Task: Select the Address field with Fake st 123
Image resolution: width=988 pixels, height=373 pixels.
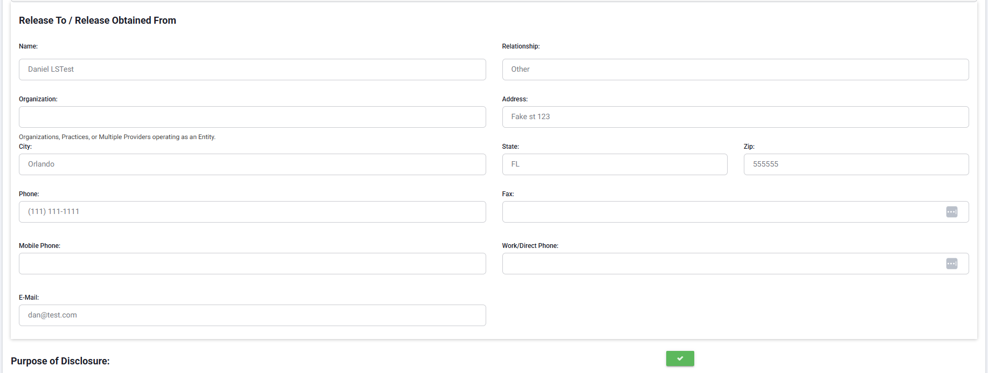Action: pos(735,117)
